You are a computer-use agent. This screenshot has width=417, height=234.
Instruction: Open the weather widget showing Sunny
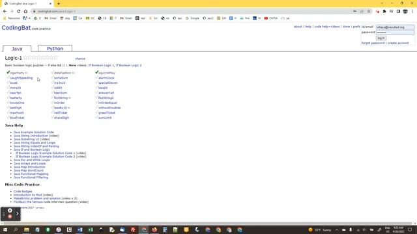click(x=320, y=229)
